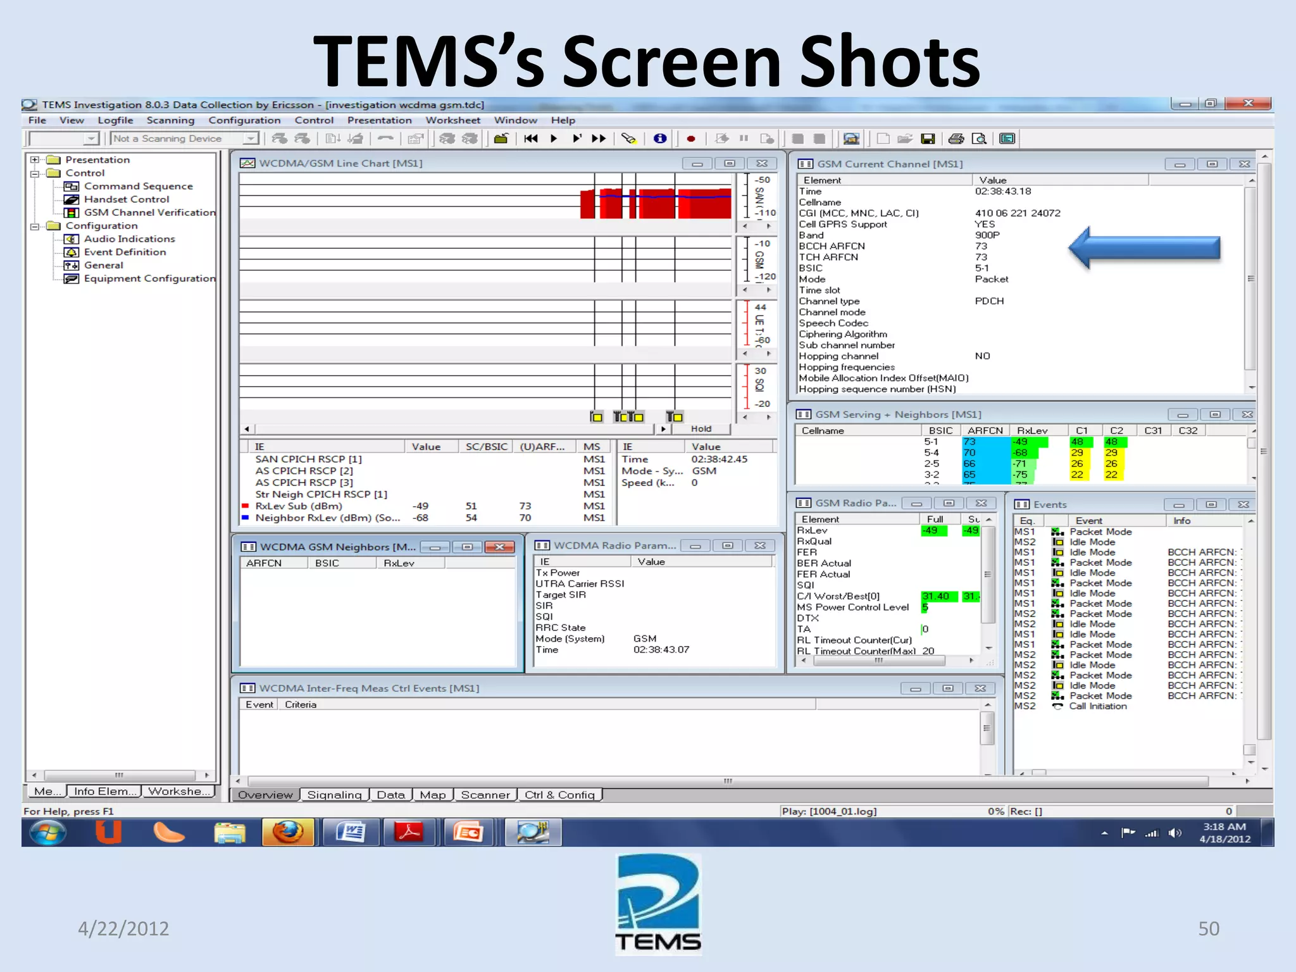Click the Hold button in line chart
The image size is (1296, 972).
(x=701, y=428)
